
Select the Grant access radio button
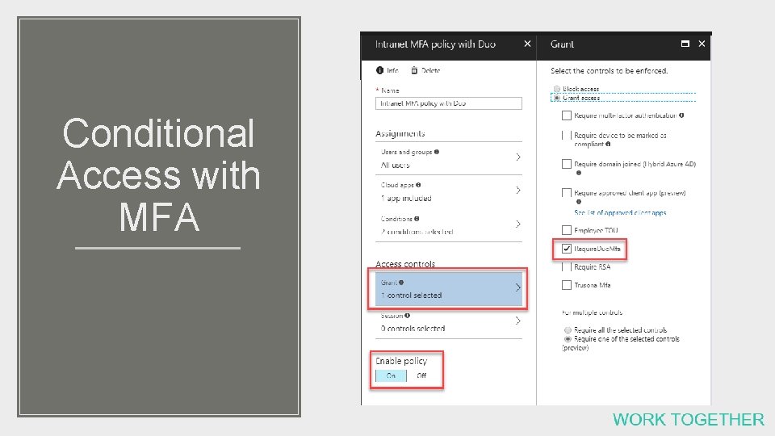(x=557, y=98)
